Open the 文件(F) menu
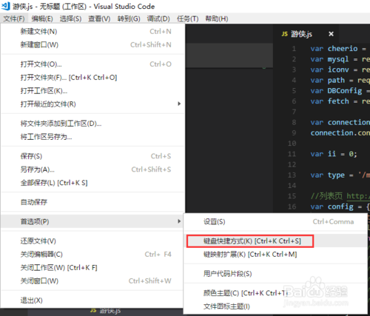 tap(14, 19)
